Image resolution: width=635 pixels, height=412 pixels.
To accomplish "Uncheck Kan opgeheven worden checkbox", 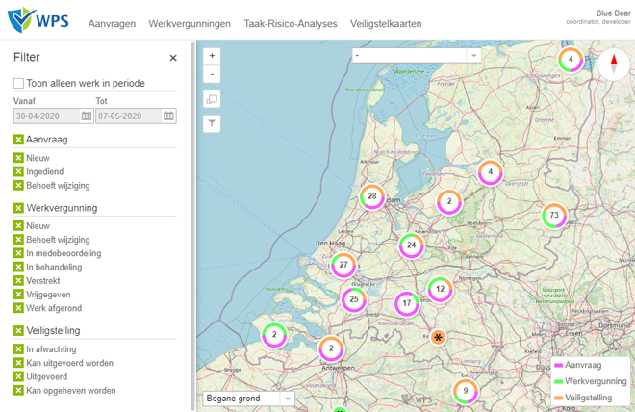I will coord(18,391).
